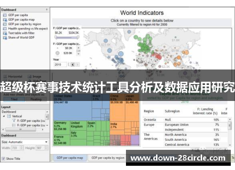Image resolution: width=235 pixels, height=170 pixels.
Task: Select the Spain treemap block
Action: 91,126
